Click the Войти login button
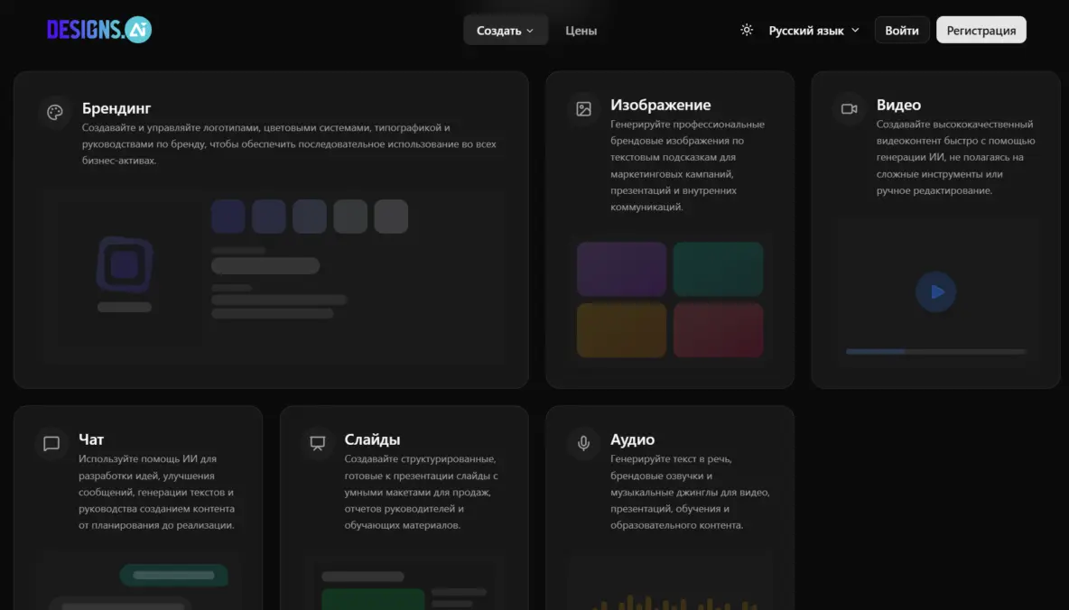Screen dimensions: 1069x610 (901, 30)
